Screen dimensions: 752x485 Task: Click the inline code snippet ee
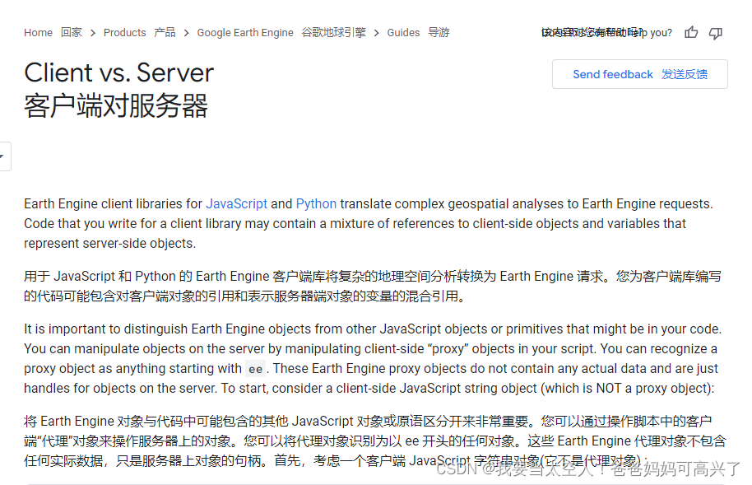click(255, 369)
